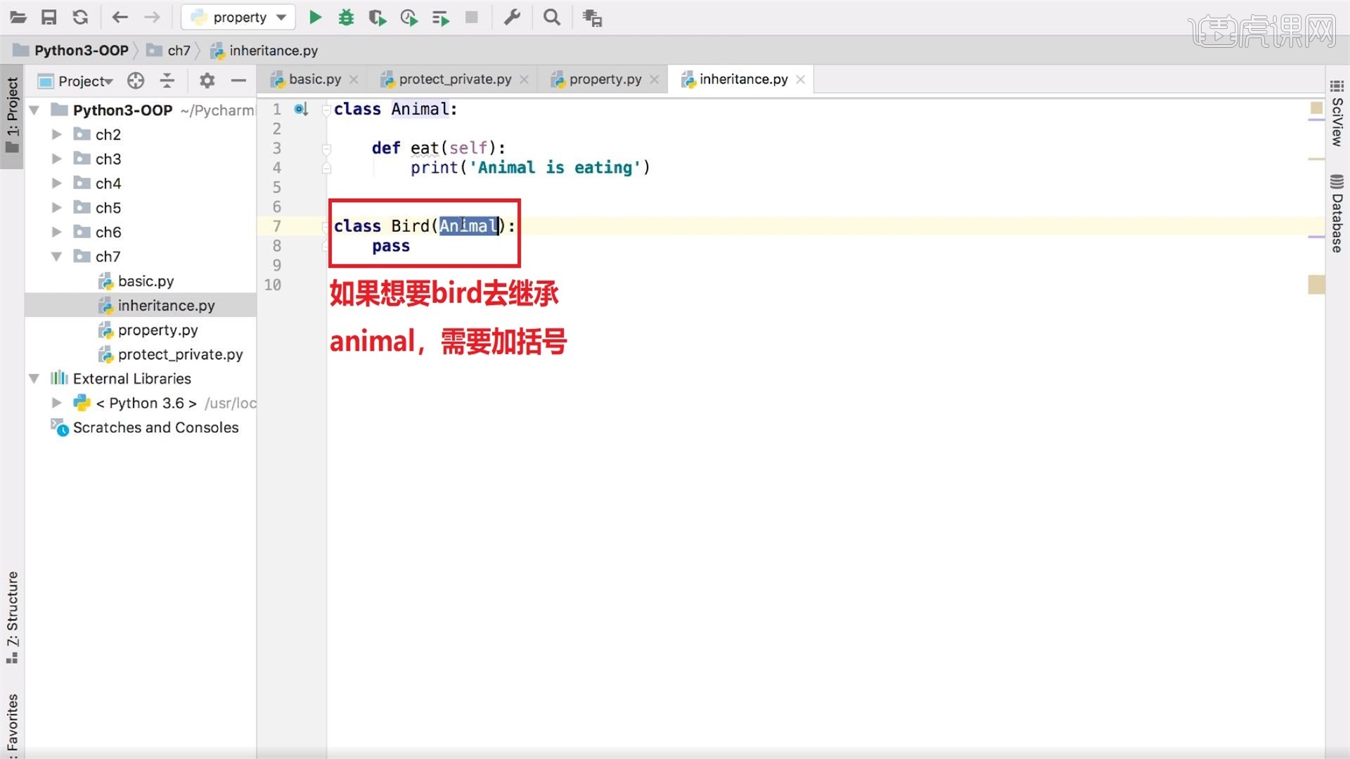This screenshot has height=759, width=1350.
Task: Toggle the fold marker on class Animal line
Action: [326, 110]
